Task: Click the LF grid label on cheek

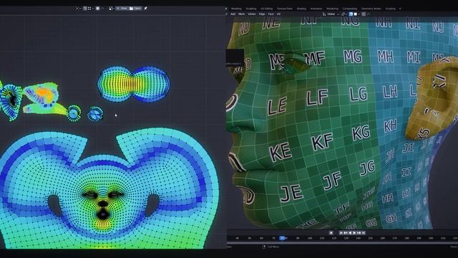Action: pyautogui.click(x=317, y=97)
